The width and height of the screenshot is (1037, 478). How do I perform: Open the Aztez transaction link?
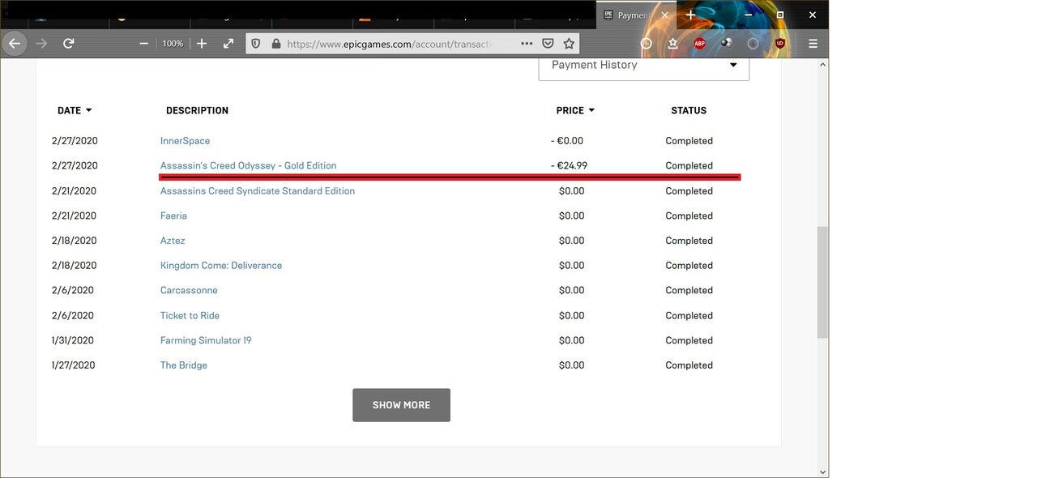pyautogui.click(x=173, y=241)
